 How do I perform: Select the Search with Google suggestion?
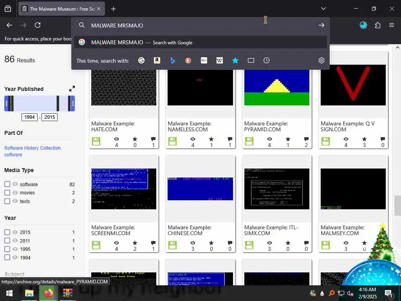(200, 42)
